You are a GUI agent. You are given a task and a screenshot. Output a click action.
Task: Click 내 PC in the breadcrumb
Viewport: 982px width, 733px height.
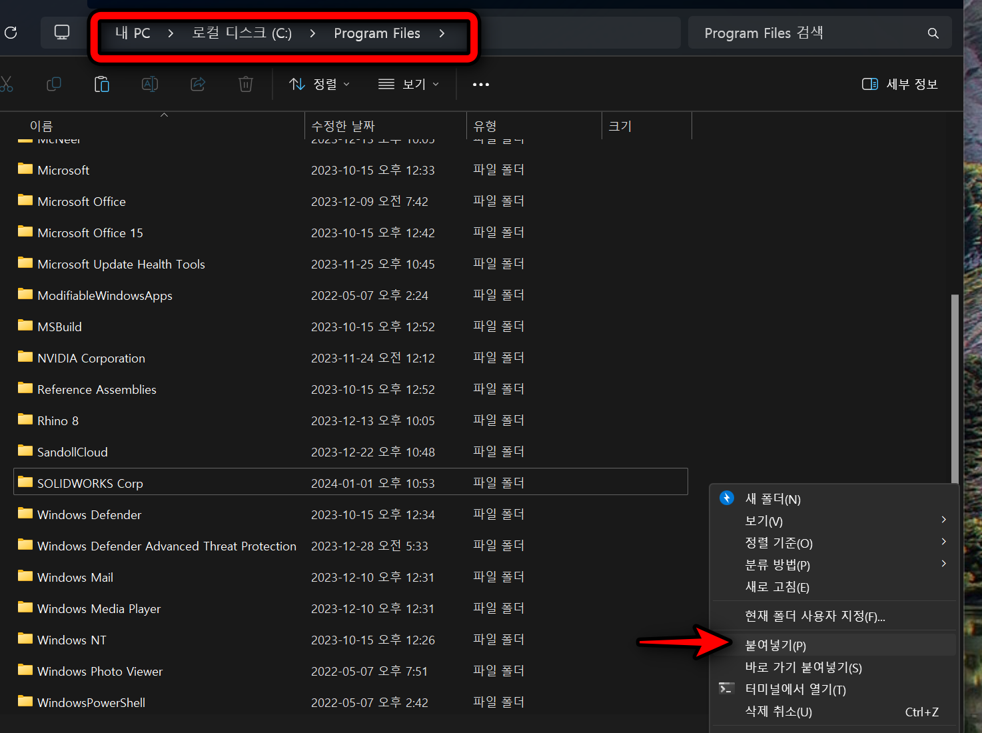tap(133, 33)
